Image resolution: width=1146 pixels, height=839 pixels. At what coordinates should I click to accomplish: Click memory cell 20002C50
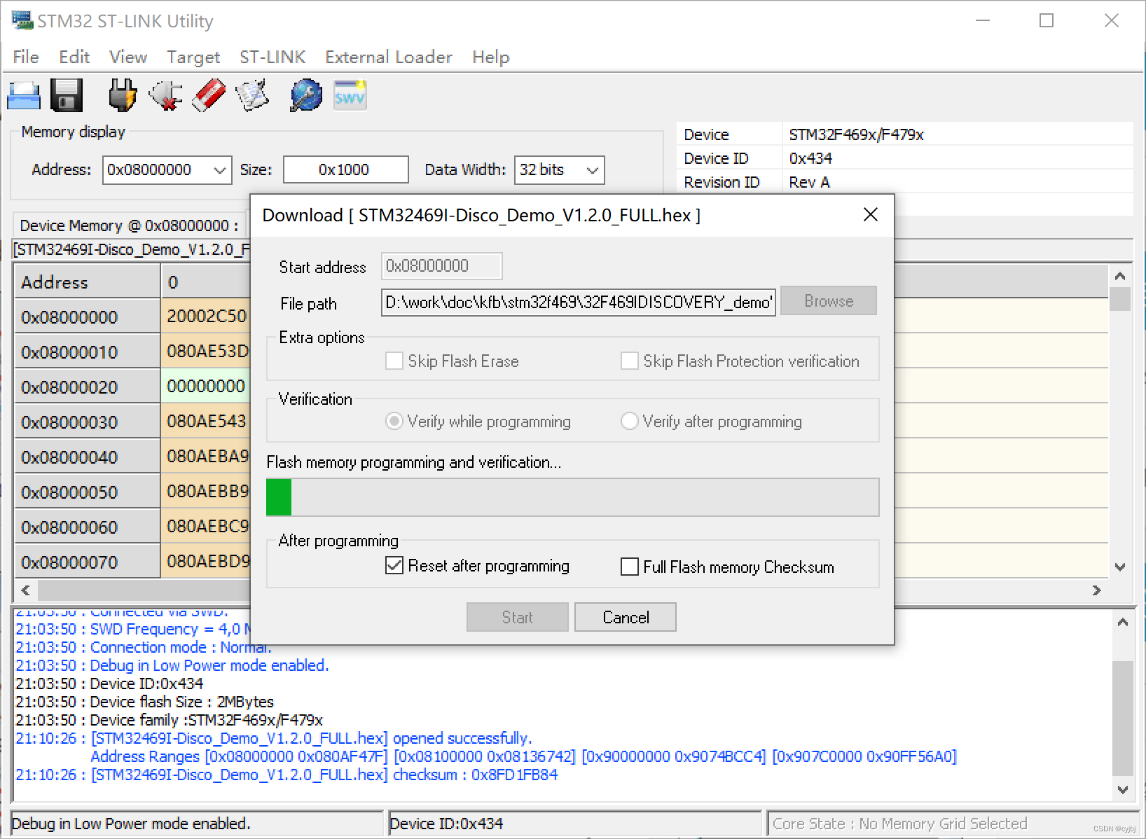coord(206,316)
